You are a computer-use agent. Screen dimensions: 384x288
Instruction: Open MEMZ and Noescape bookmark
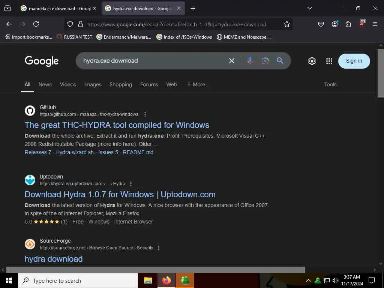[x=244, y=37]
